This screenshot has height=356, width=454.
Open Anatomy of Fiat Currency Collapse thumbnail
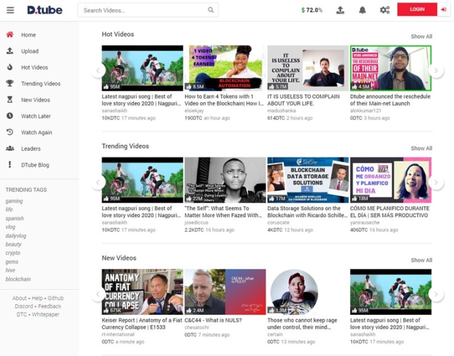(x=142, y=292)
